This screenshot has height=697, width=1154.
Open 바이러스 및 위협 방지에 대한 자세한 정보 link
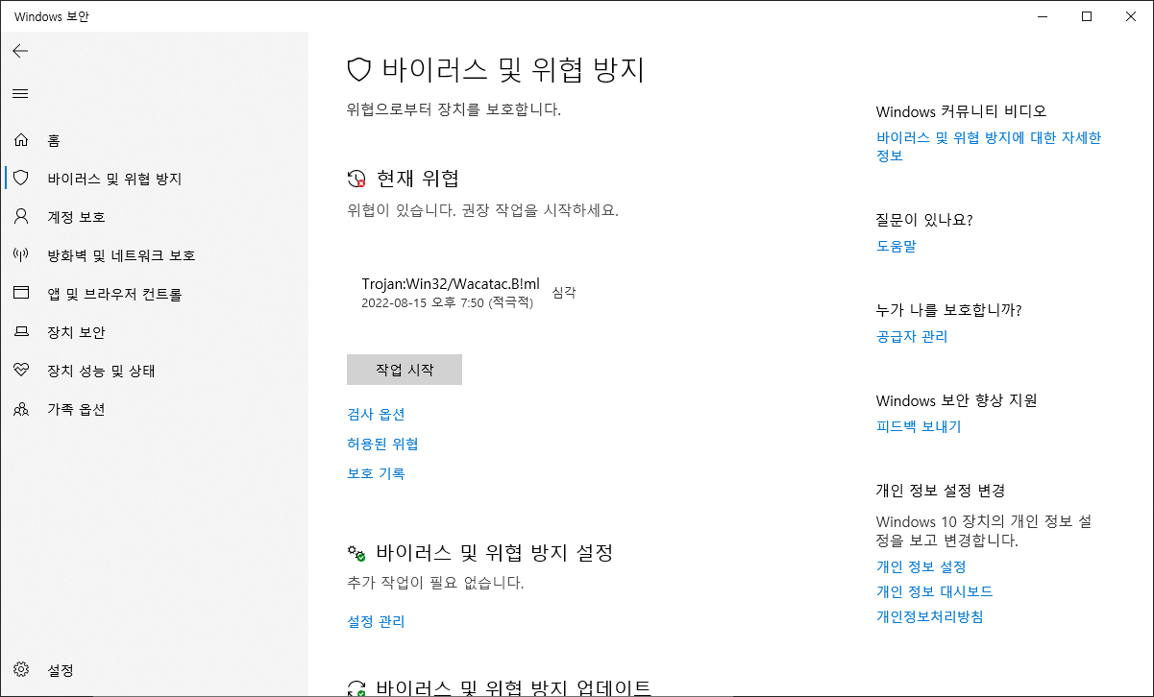(989, 147)
